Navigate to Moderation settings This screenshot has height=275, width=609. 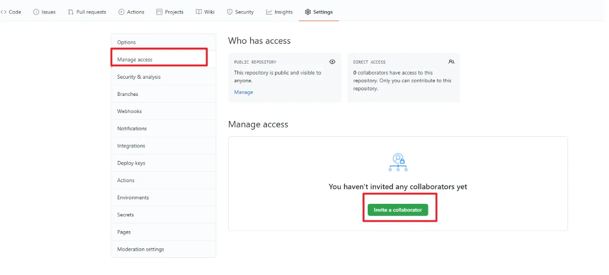point(141,249)
